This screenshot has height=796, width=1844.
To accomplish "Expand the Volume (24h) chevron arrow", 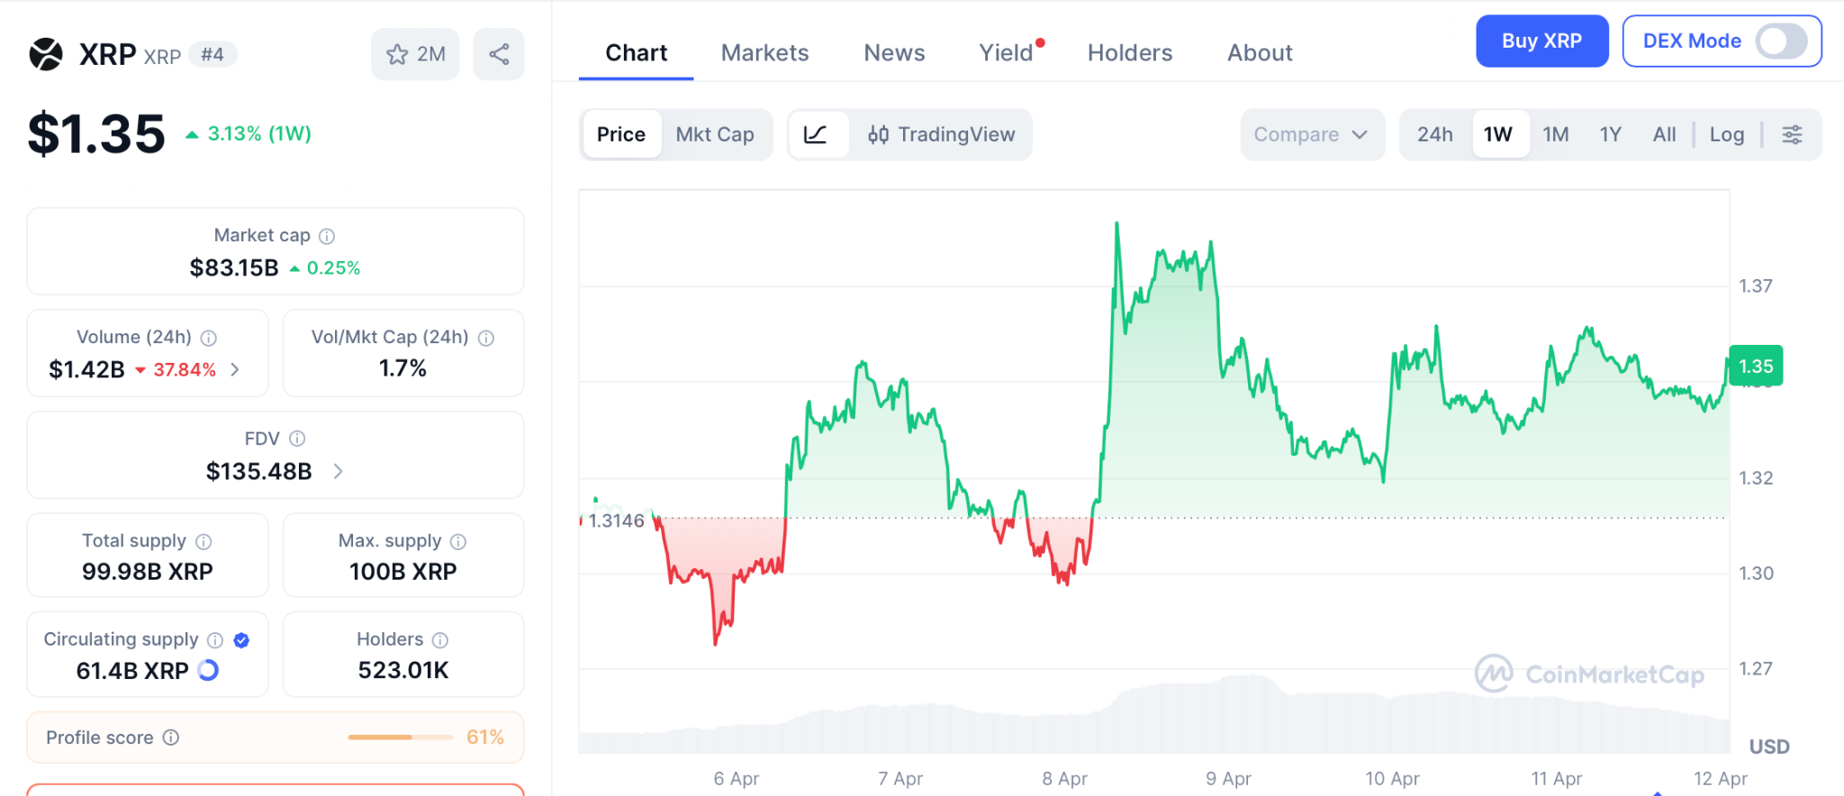I will pos(235,369).
